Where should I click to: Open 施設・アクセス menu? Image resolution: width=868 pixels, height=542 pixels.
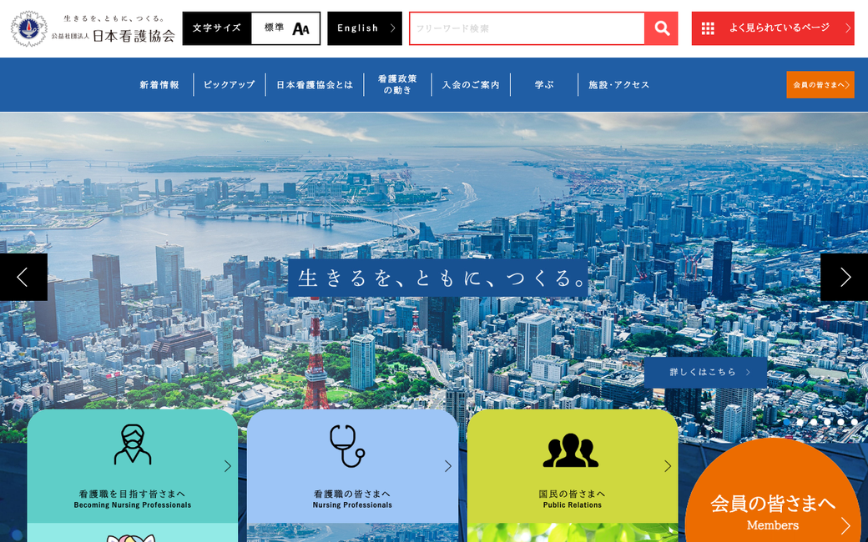pyautogui.click(x=619, y=84)
